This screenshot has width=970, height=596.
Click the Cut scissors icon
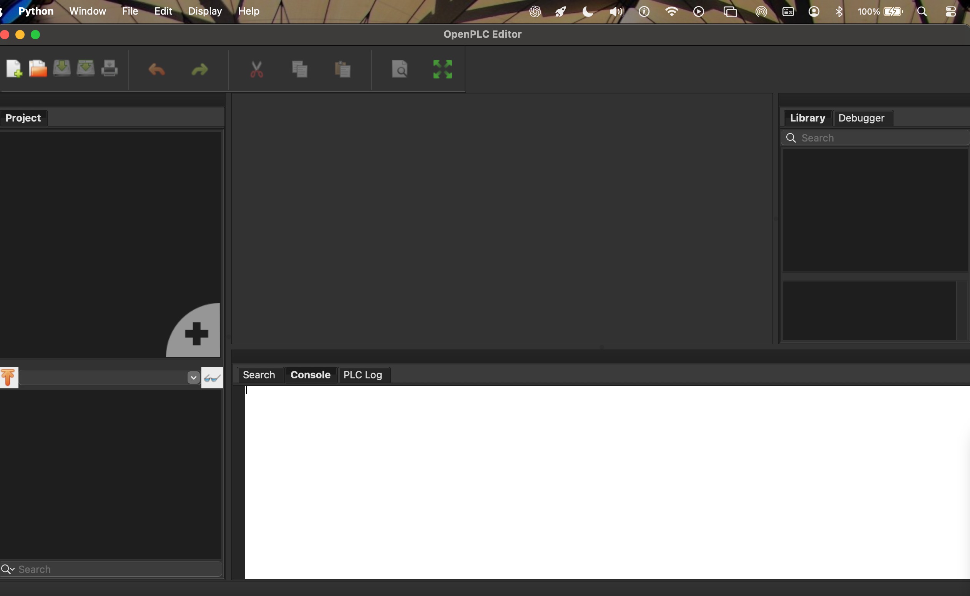click(256, 70)
